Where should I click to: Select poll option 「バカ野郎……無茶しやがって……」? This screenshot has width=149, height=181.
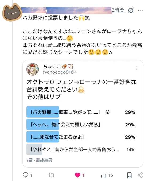pos(81,112)
